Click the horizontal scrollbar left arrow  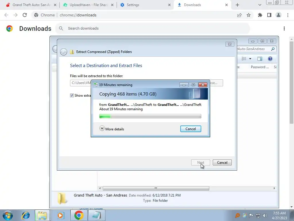[100, 188]
